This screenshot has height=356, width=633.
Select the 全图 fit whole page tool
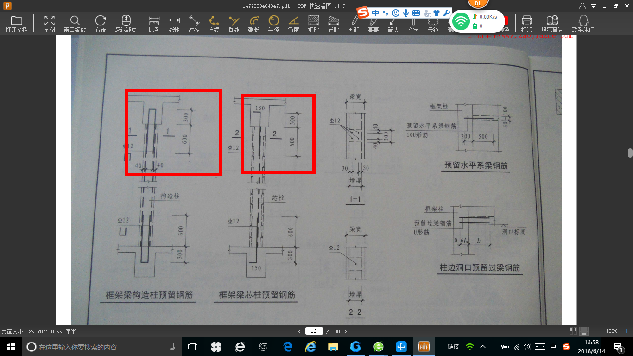pos(49,24)
